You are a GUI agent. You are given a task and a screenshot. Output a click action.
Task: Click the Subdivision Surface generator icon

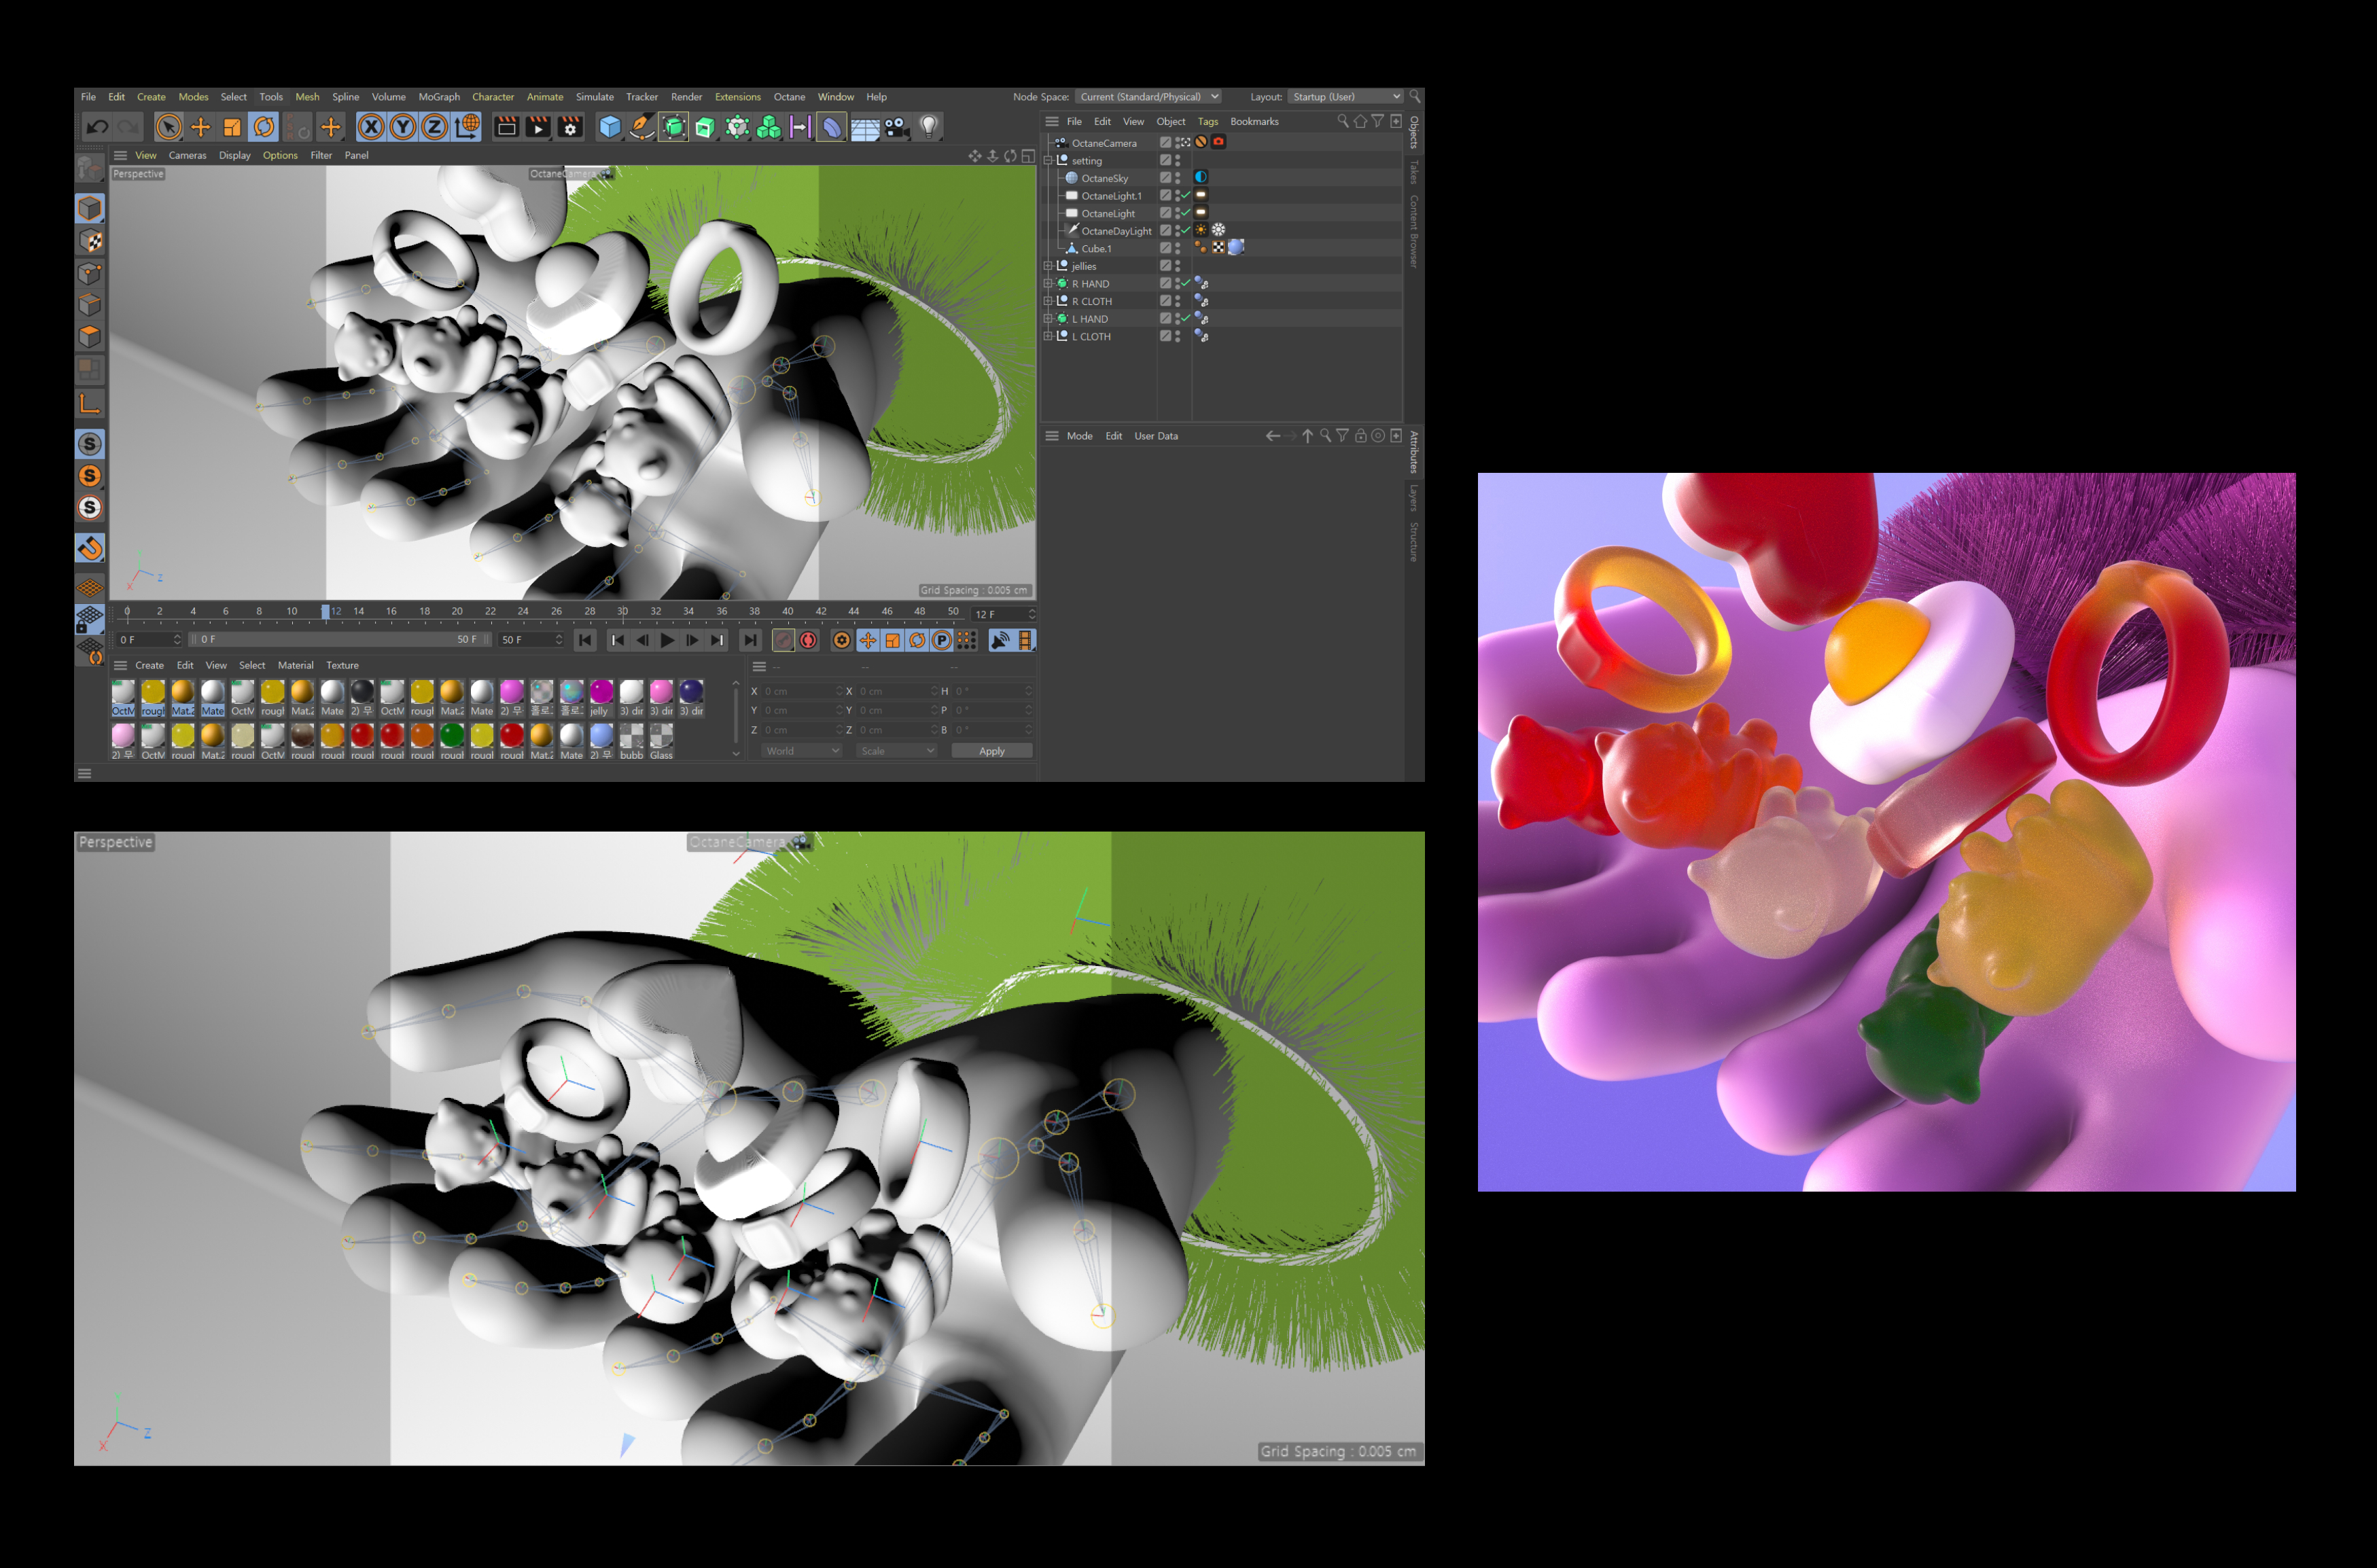[674, 127]
